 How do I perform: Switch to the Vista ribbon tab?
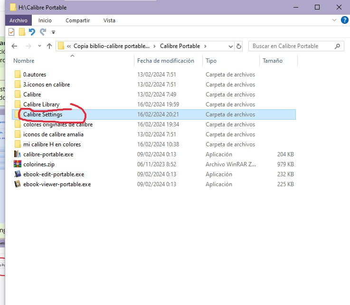(109, 20)
